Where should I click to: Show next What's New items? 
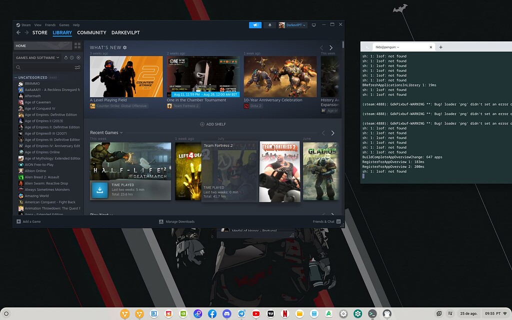tap(331, 47)
